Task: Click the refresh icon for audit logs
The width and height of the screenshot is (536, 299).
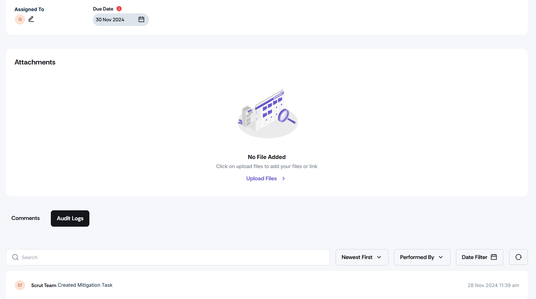Action: pyautogui.click(x=518, y=257)
